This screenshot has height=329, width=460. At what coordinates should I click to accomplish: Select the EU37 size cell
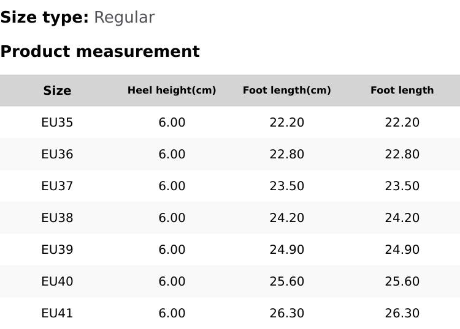pos(57,186)
